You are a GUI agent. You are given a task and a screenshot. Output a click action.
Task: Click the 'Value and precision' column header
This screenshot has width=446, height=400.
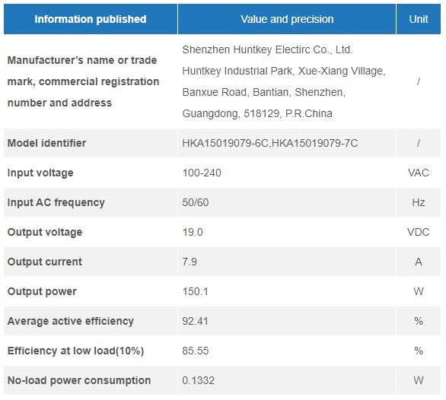[287, 19]
